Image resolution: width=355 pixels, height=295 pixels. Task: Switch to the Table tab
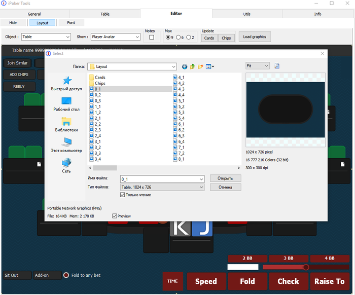105,14
